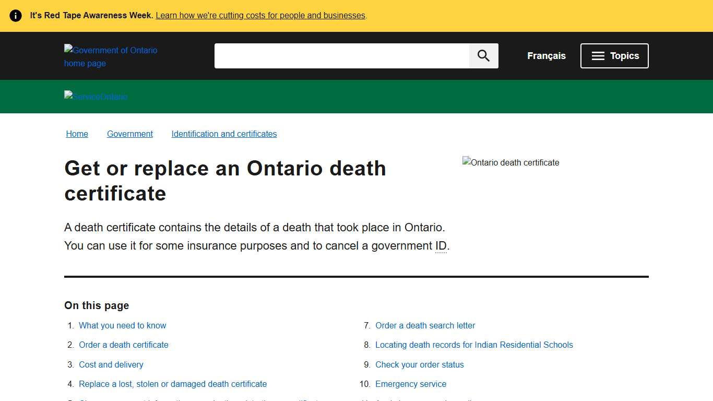
Task: Click the Ontario death certificate image
Action: (x=510, y=162)
